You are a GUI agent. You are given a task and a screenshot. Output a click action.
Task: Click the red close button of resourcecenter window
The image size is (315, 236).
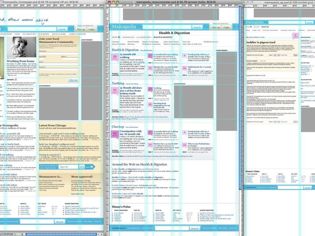pos(109,2)
